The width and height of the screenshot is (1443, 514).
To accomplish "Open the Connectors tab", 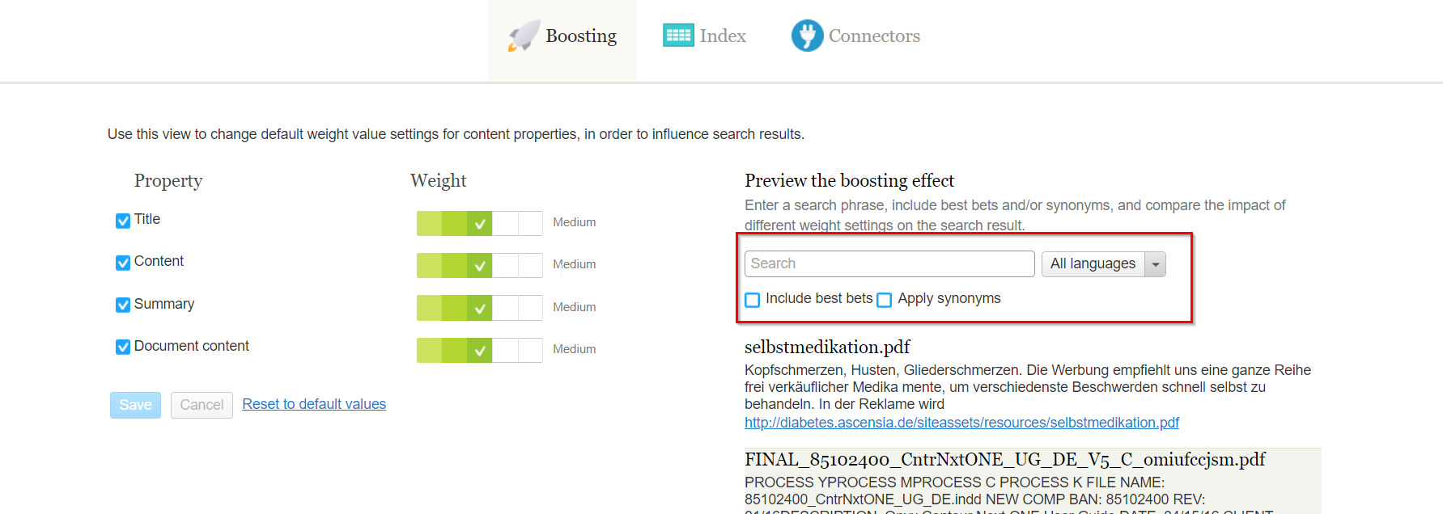I will [x=873, y=36].
